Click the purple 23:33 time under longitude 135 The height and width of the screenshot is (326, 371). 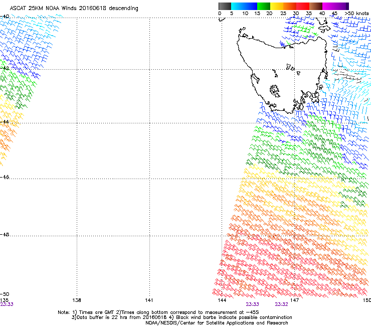(7, 304)
